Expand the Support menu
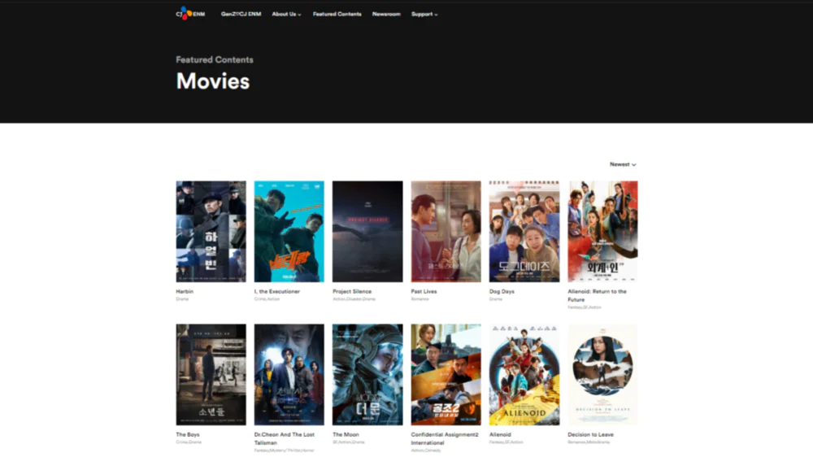Screen dimensions: 813x457 424,14
